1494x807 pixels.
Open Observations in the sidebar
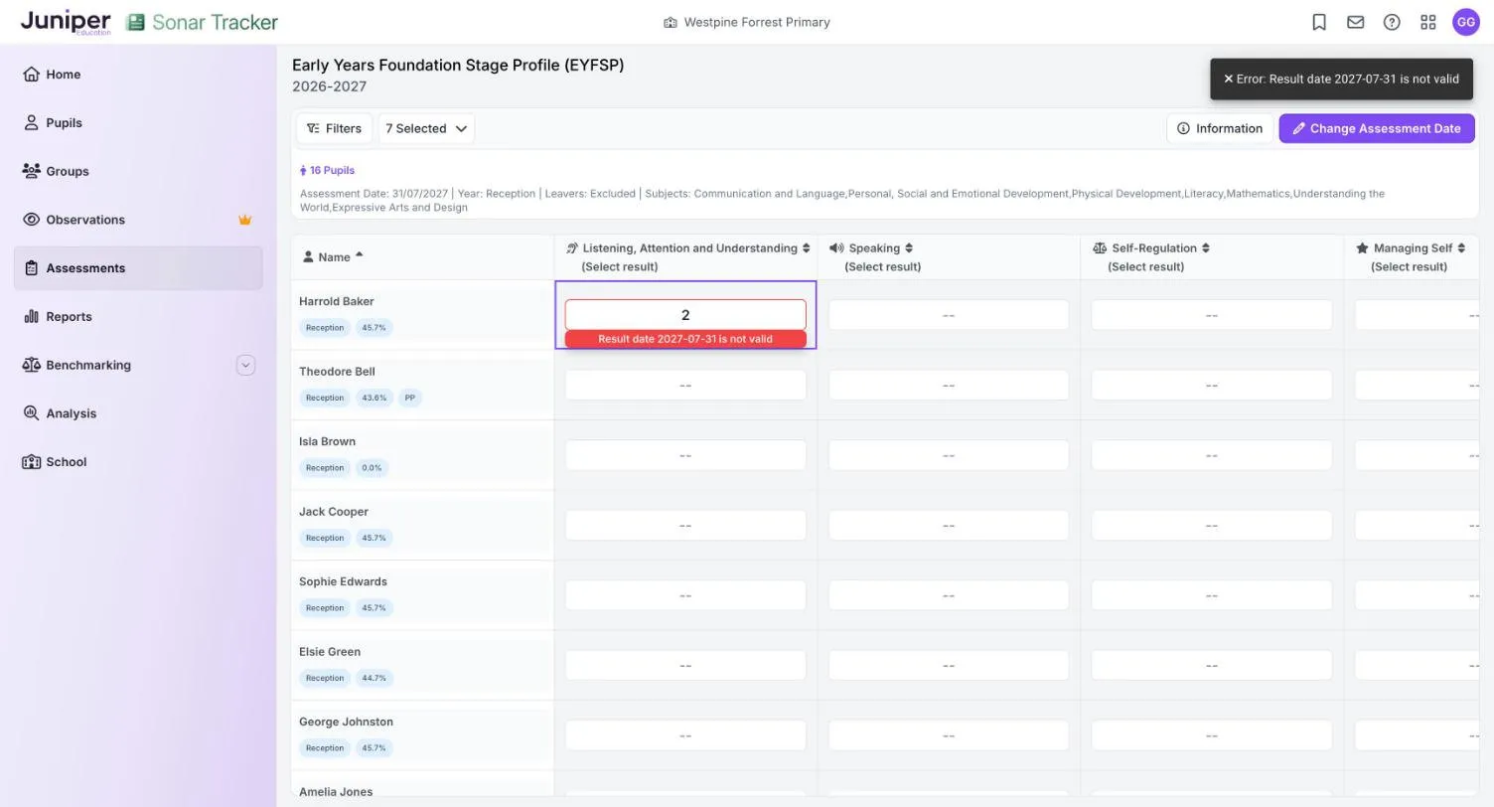coord(138,220)
